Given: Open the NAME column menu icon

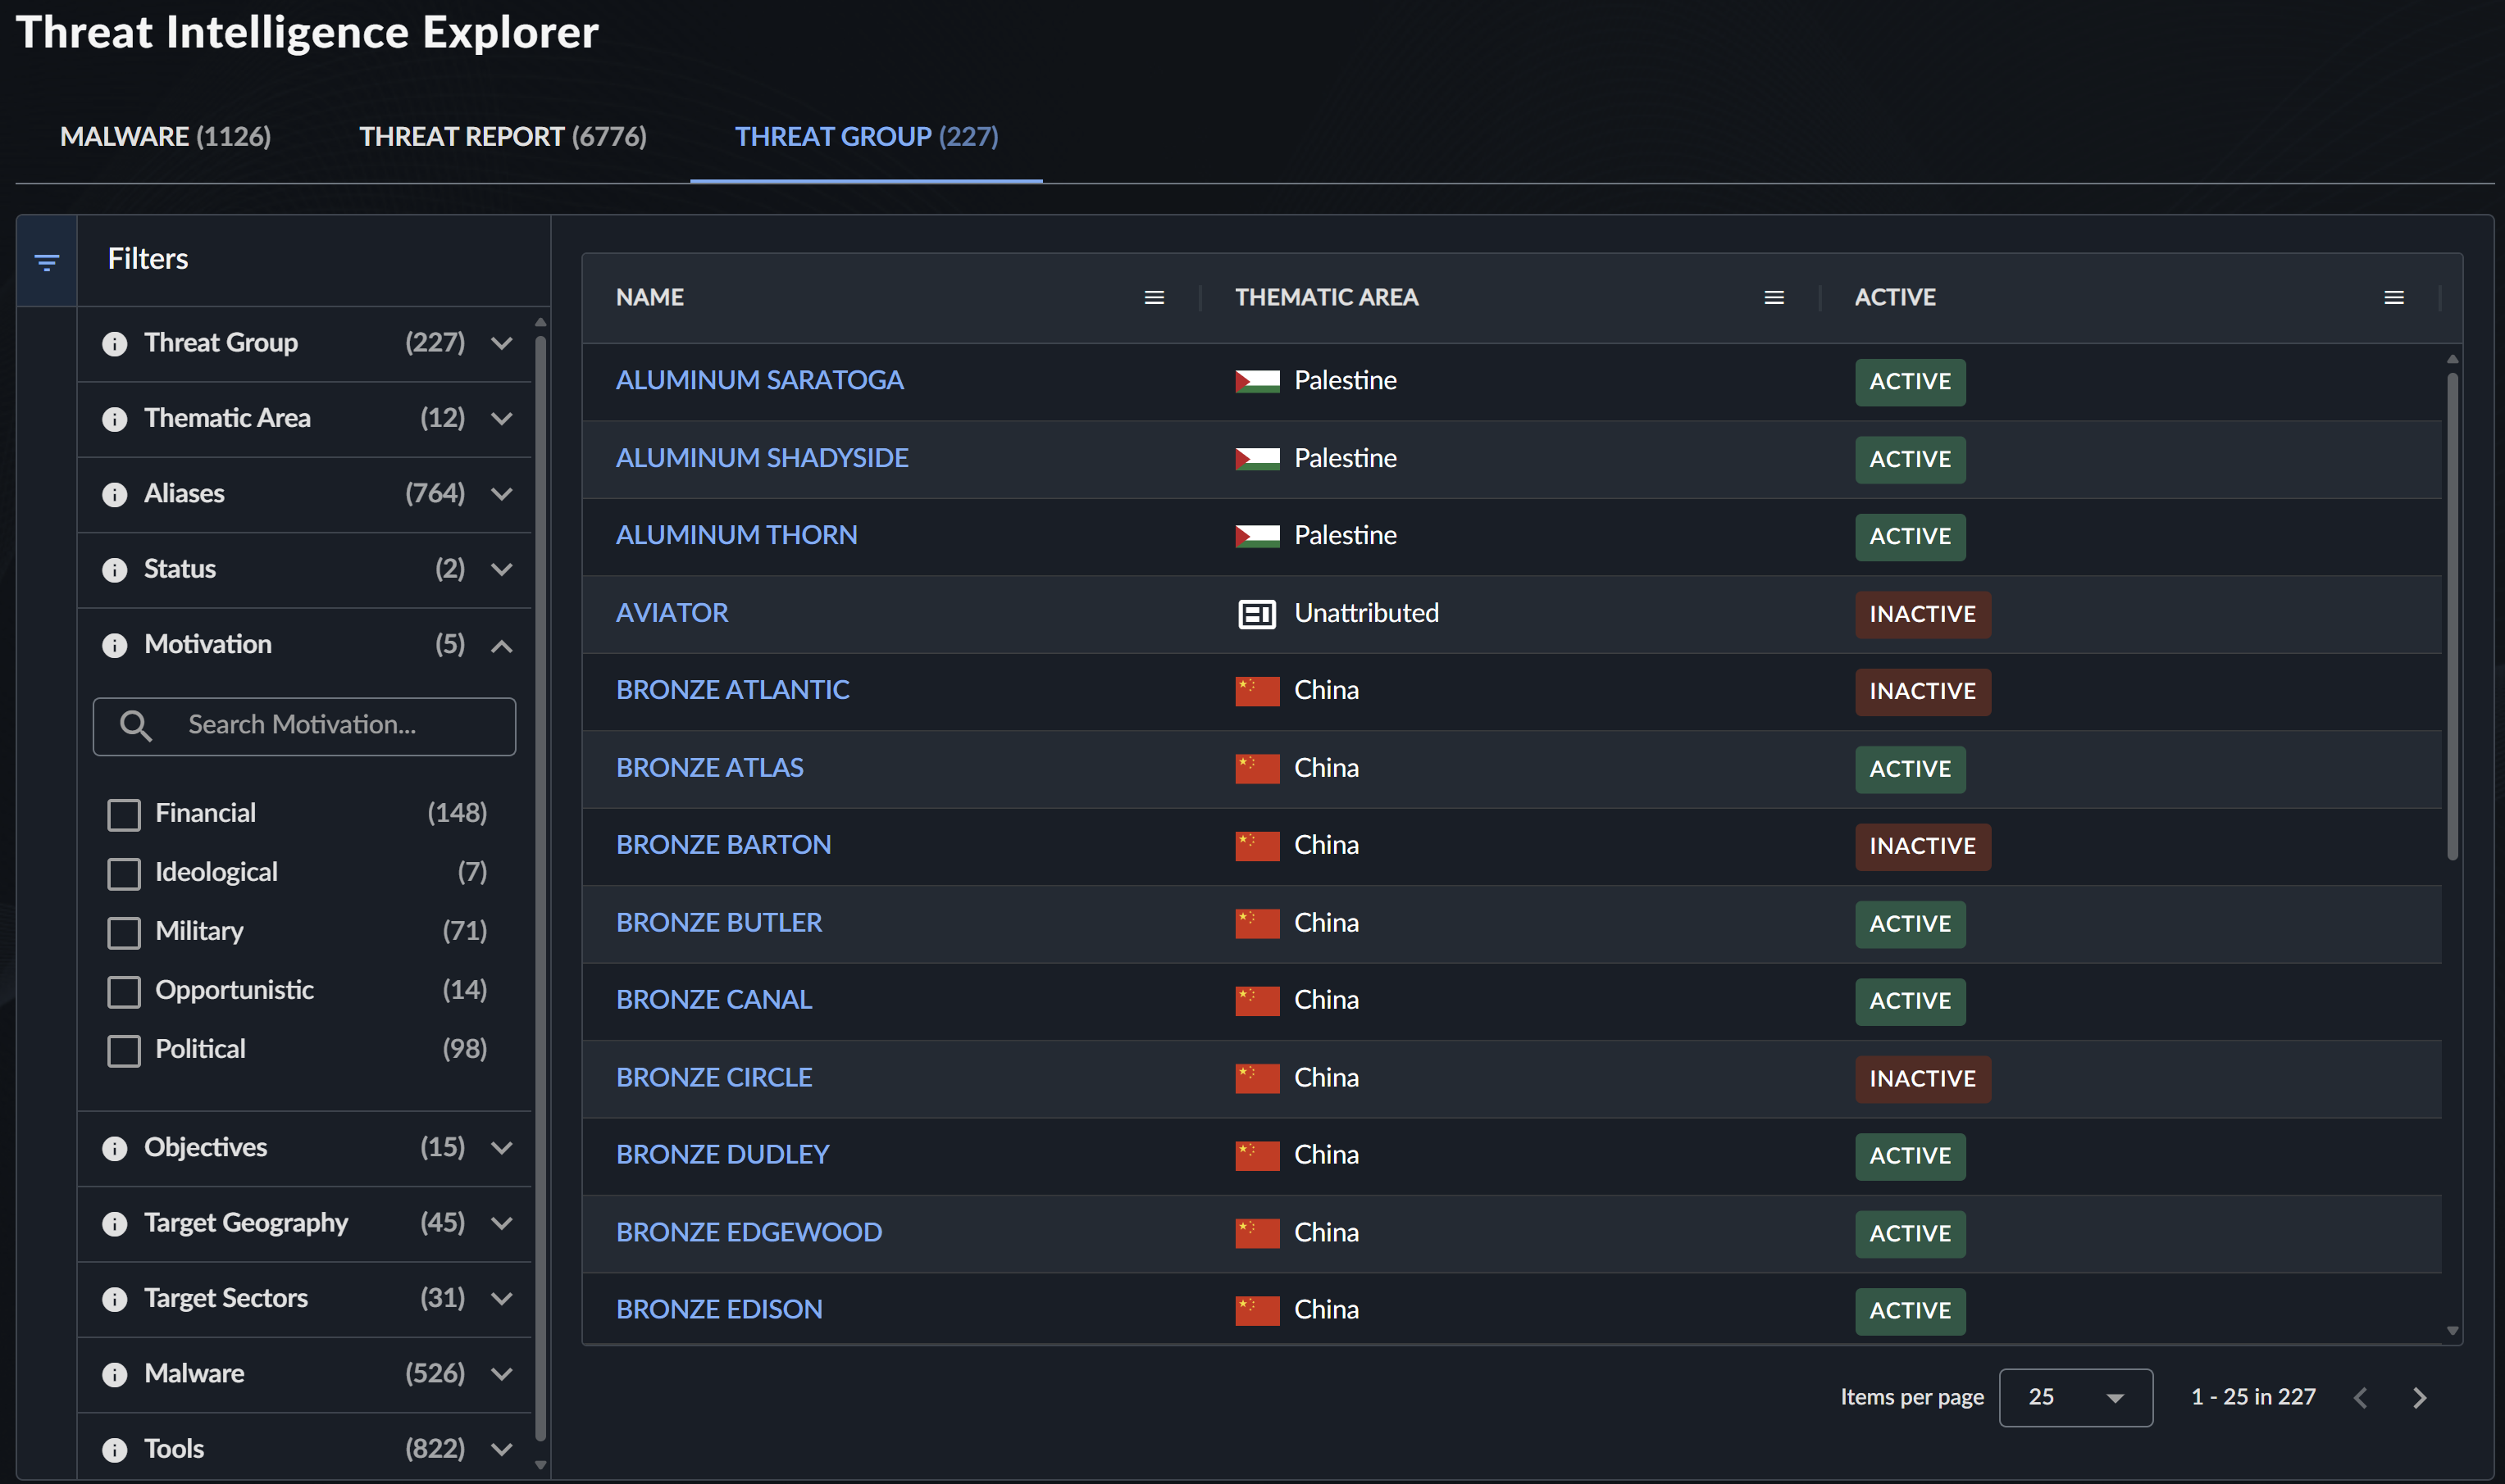Looking at the screenshot, I should click(1154, 298).
